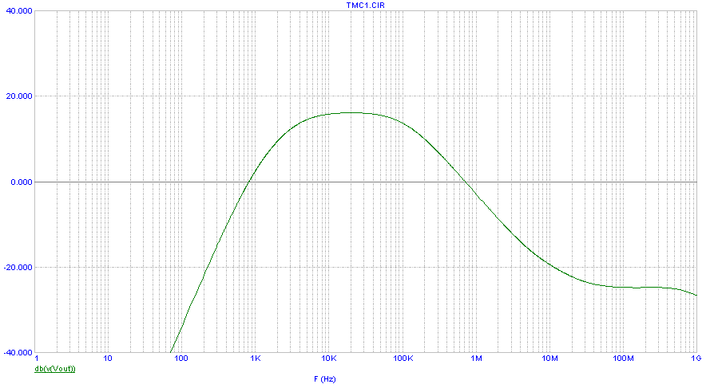Click the 1K frequency axis tick label

(x=256, y=359)
